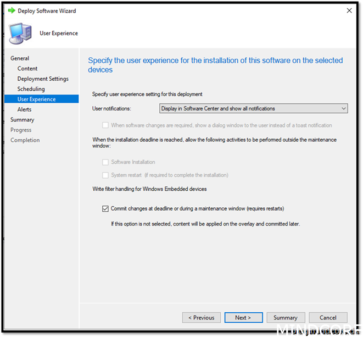Enable the Software Installation checkbox
Screen dimensions: 363x337
(105, 162)
